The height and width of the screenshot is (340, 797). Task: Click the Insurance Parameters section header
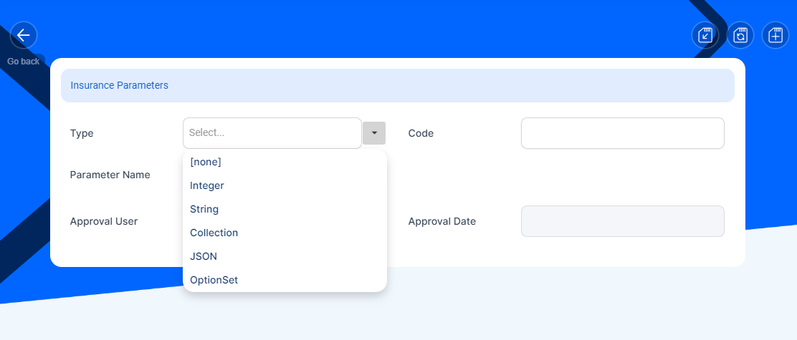tap(120, 85)
